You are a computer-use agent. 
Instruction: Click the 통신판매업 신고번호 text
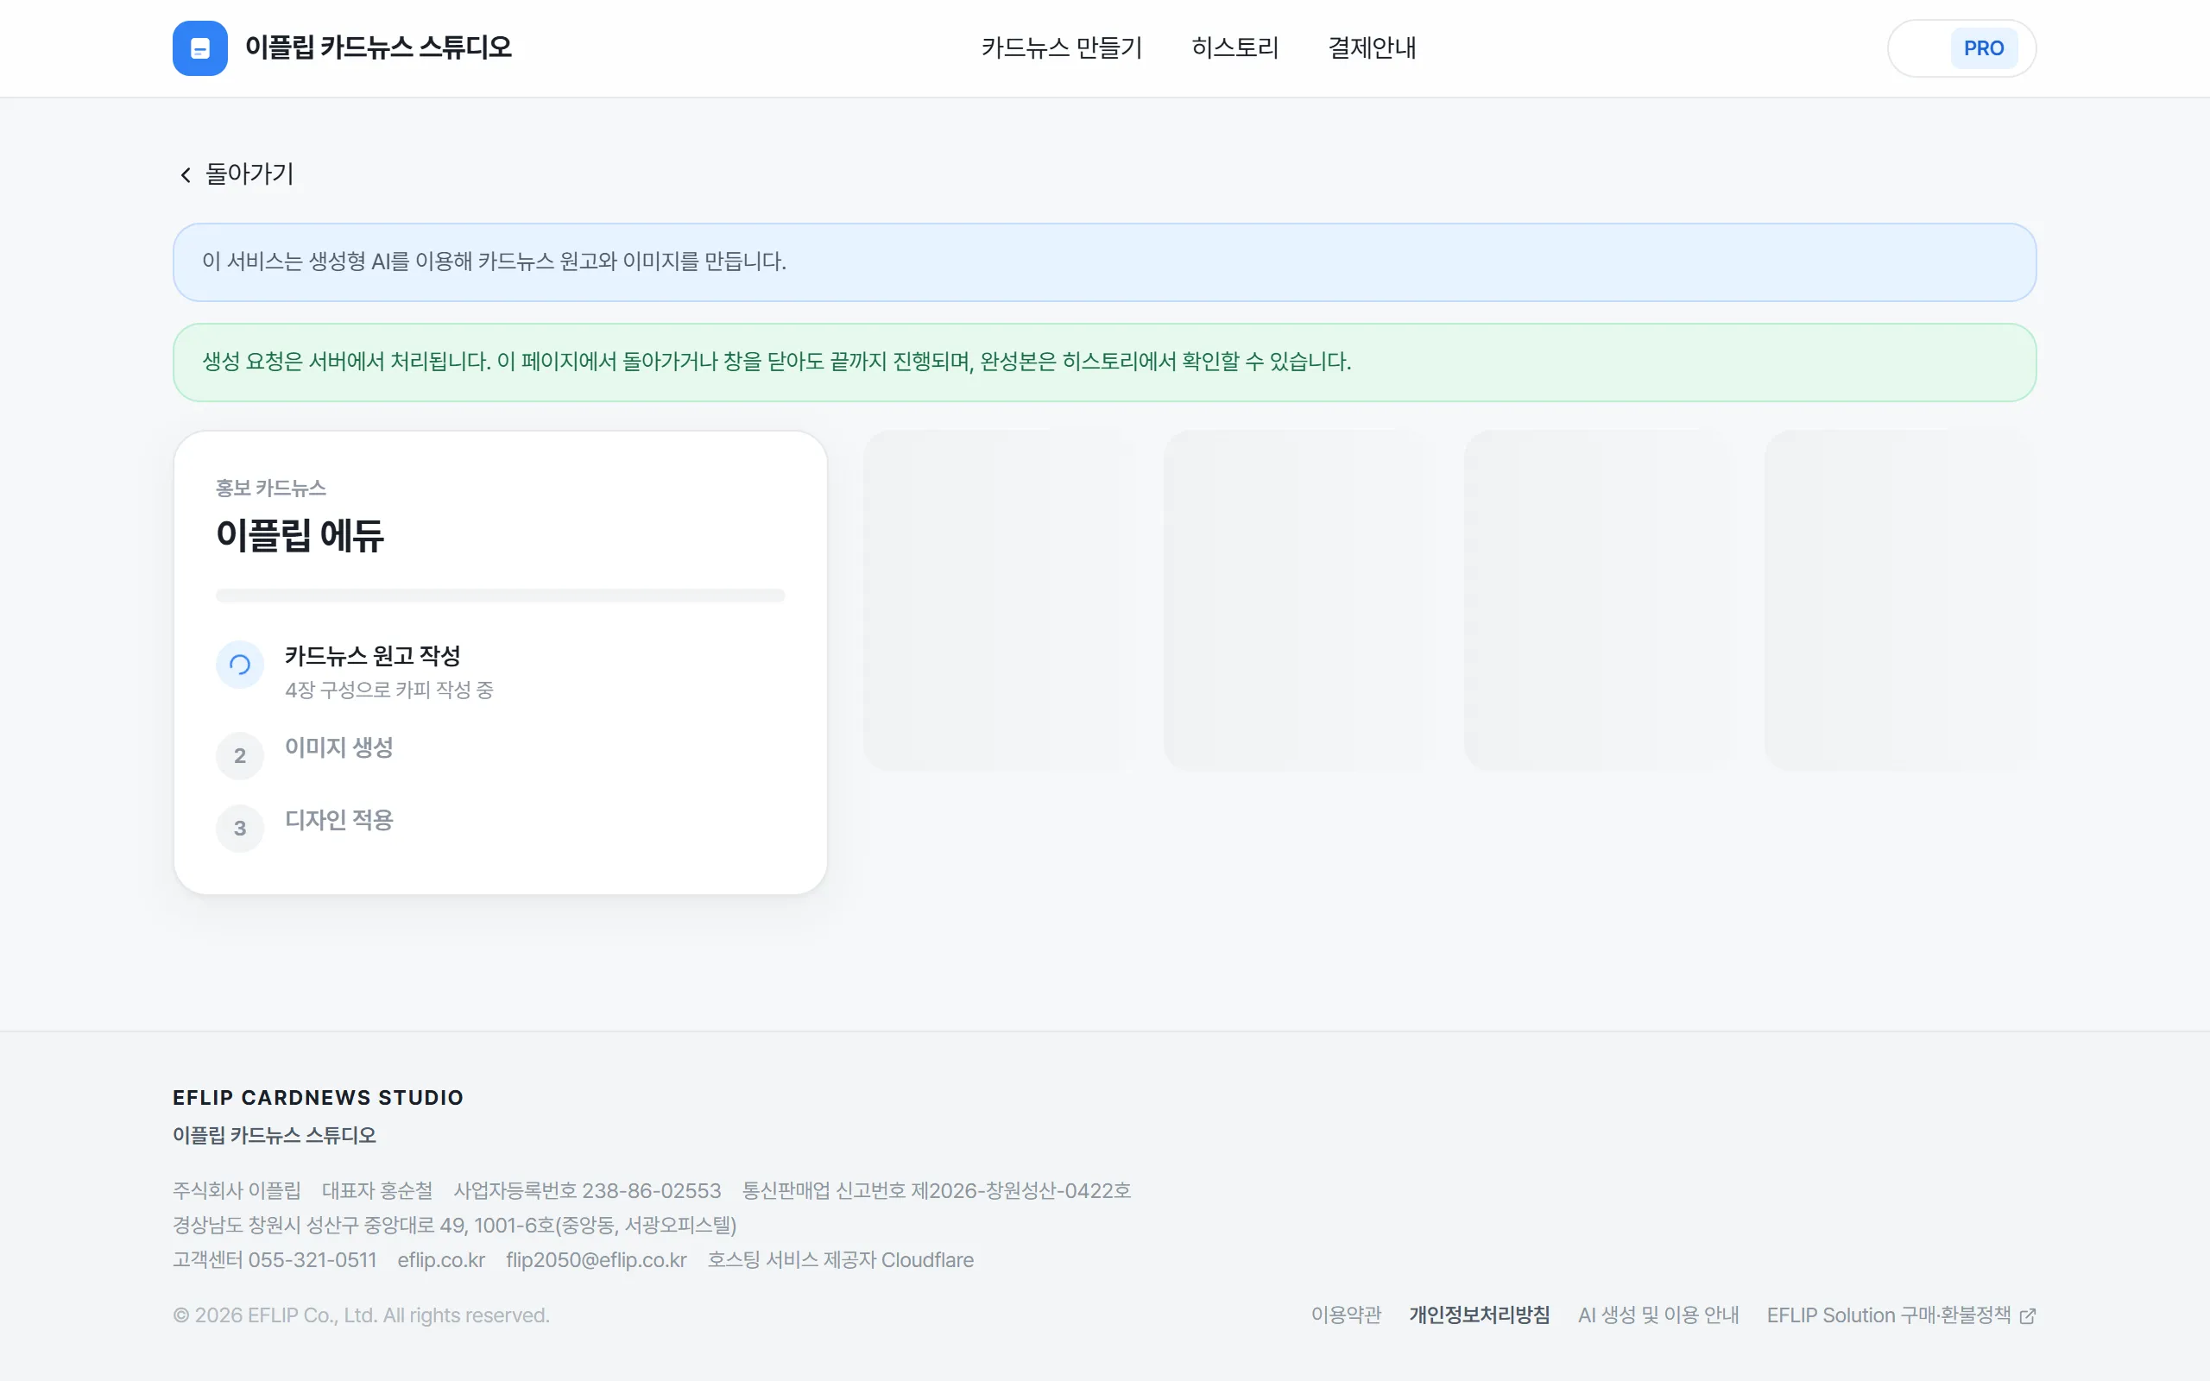937,1191
